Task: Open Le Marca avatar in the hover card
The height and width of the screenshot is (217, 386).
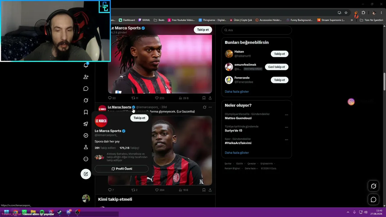Action: coord(101,121)
